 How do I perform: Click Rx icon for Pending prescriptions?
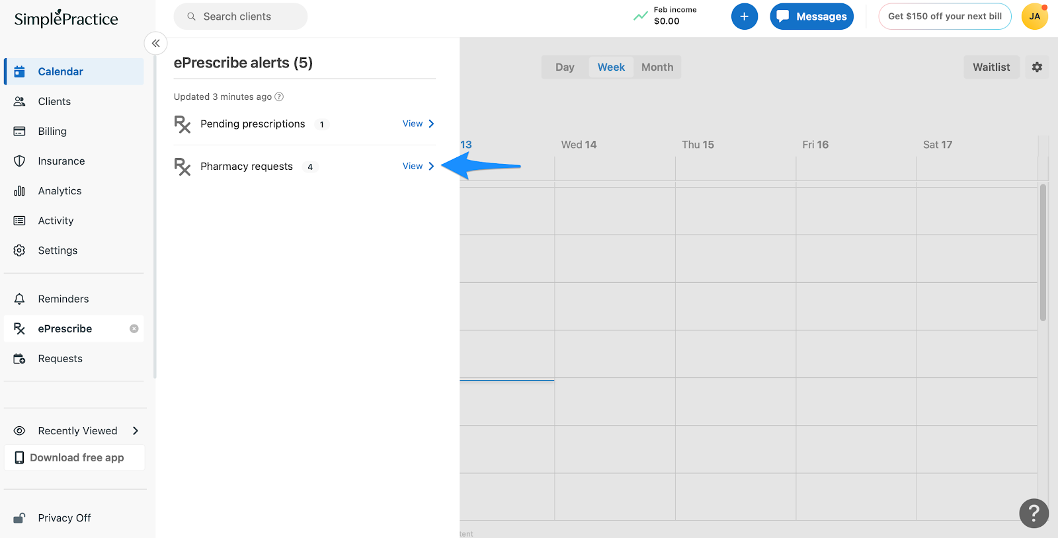183,124
